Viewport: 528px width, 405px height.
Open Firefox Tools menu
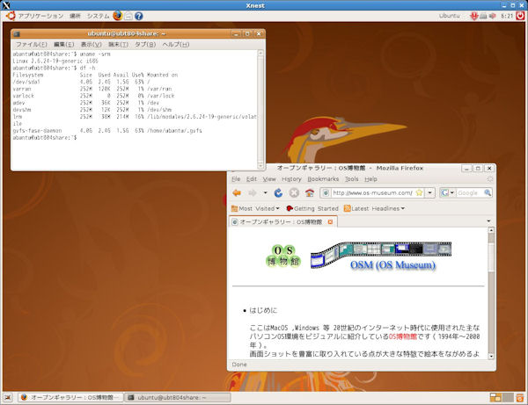(x=351, y=179)
